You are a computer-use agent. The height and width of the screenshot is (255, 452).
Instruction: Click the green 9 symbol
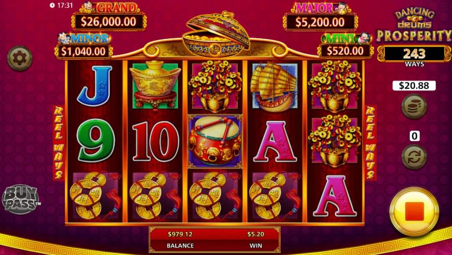click(x=96, y=140)
